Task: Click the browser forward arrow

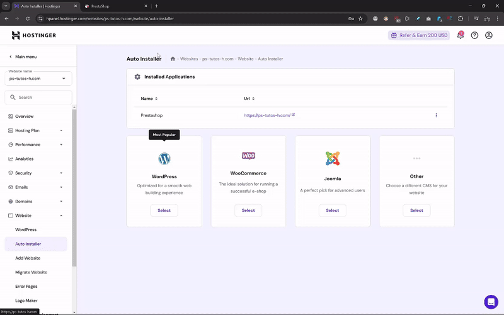Action: (17, 19)
